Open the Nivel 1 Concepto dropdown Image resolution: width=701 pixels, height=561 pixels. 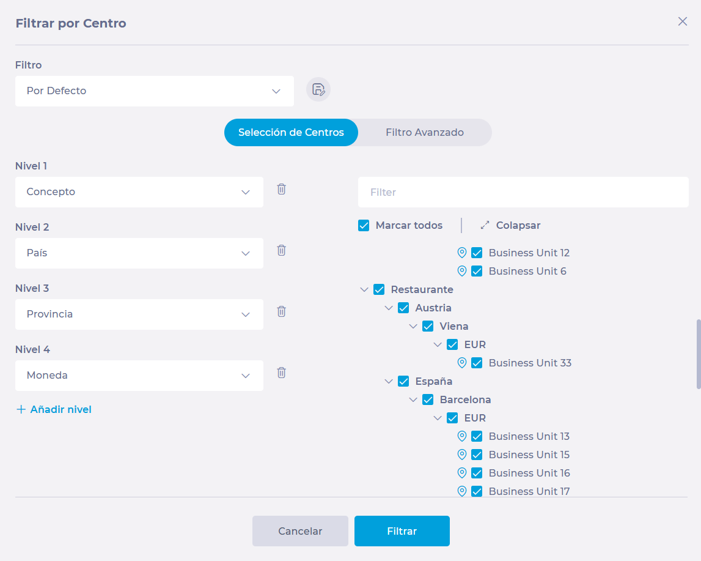[139, 192]
